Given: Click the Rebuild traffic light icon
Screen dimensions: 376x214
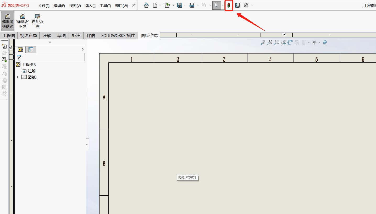Looking at the screenshot, I should 229,6.
